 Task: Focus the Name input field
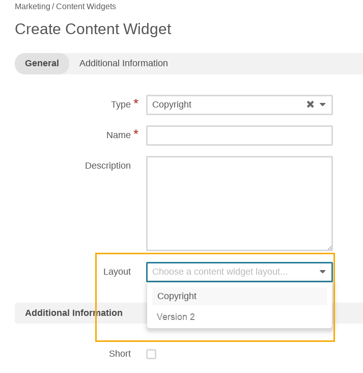pyautogui.click(x=239, y=136)
